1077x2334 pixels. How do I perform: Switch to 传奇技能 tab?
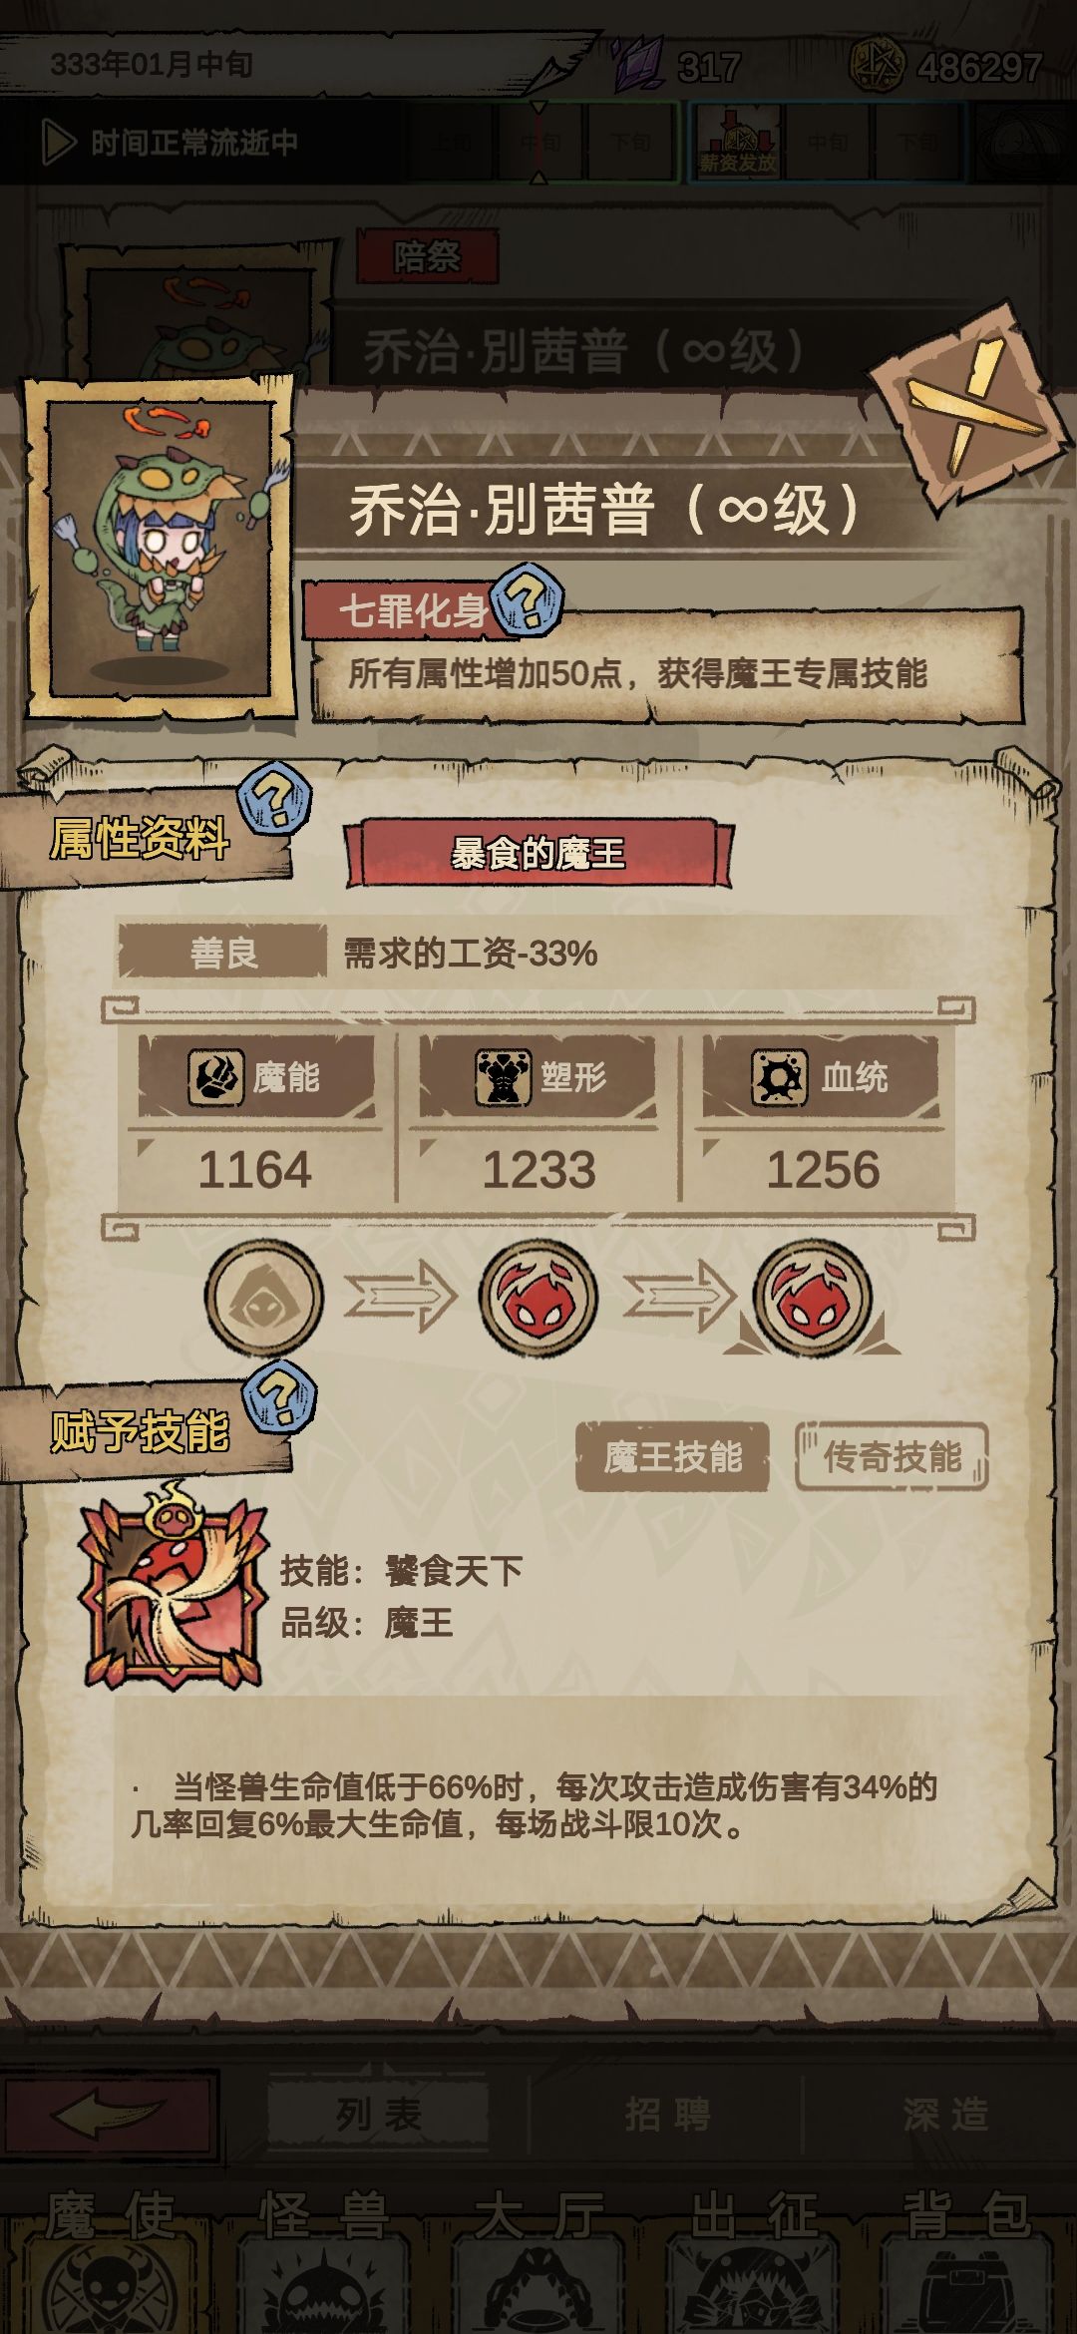click(892, 1457)
